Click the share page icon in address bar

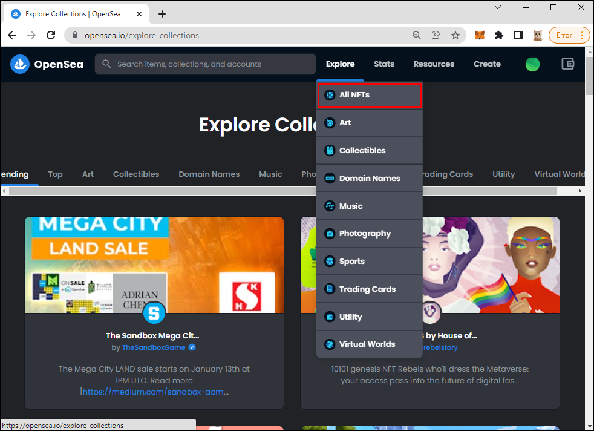click(436, 35)
